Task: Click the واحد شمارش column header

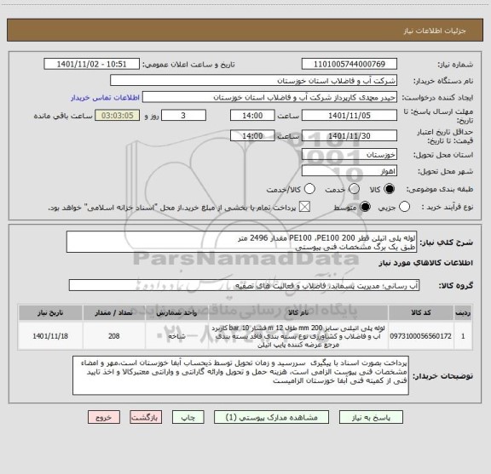Action: [x=176, y=312]
